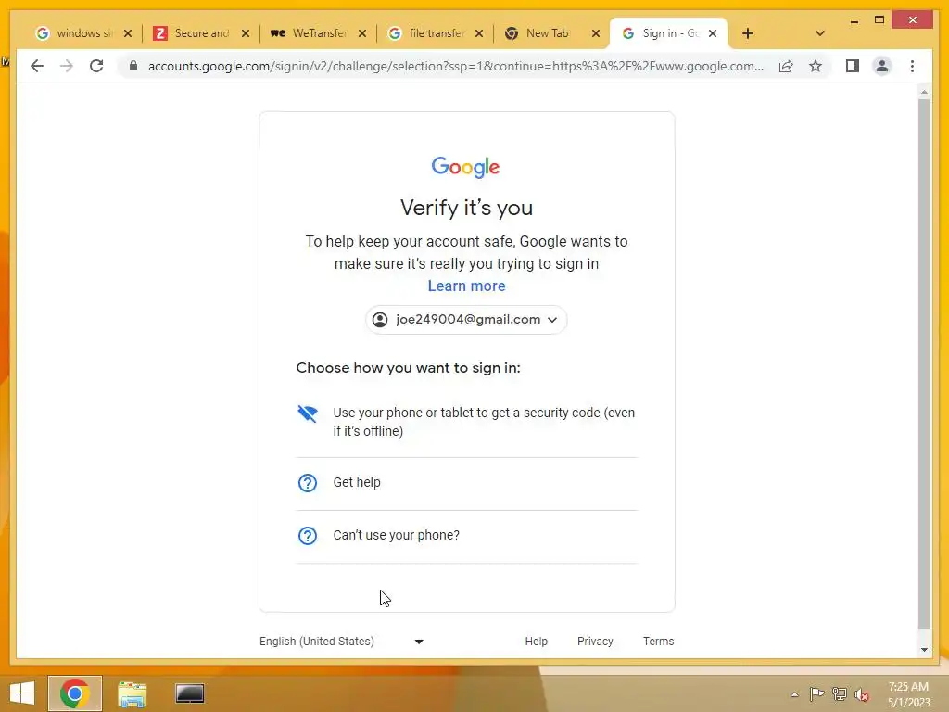
Task: Click the Chrome taskbar icon
Action: [x=75, y=693]
